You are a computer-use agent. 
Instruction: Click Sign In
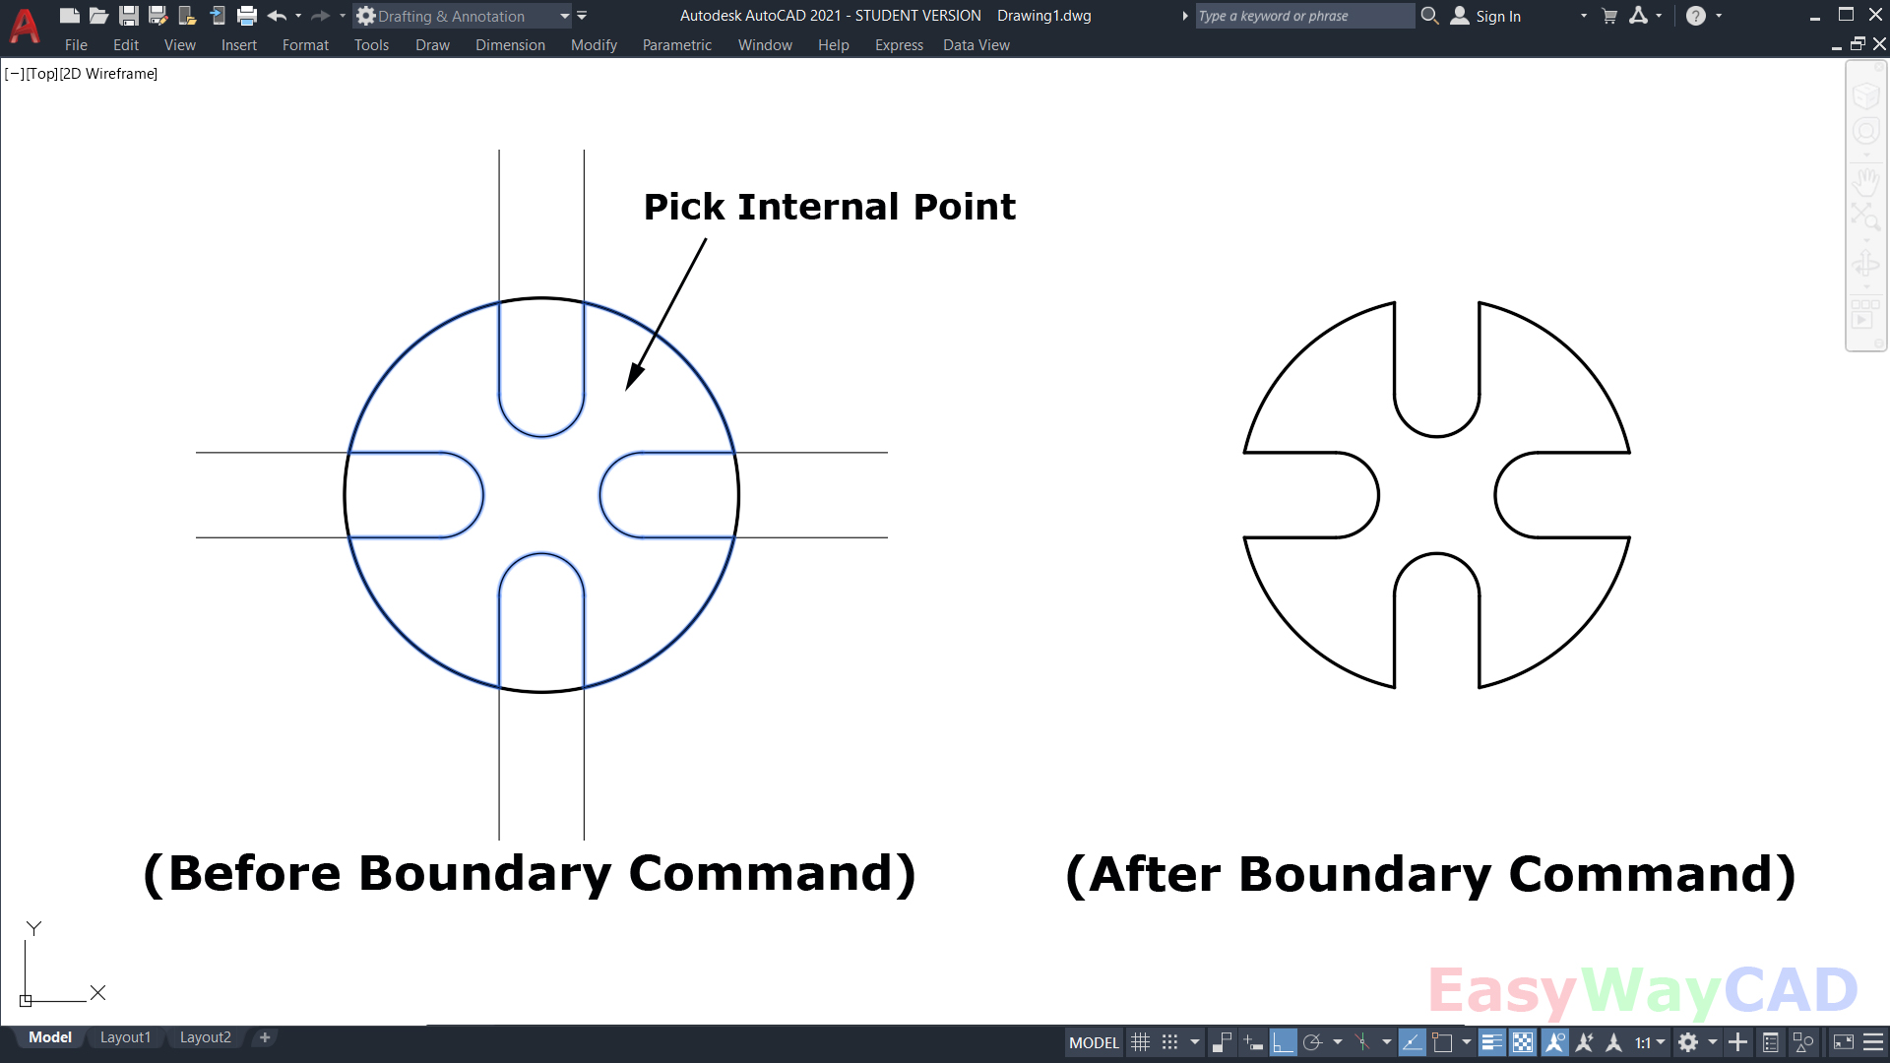(1497, 16)
